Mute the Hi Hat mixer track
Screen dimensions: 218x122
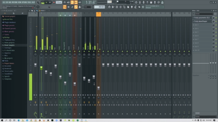coord(51,52)
